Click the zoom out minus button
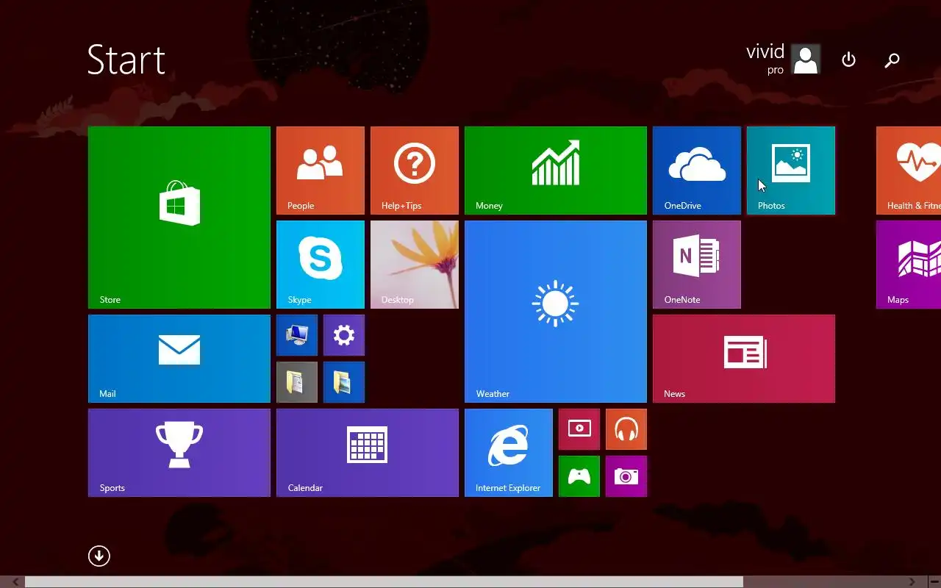 [x=934, y=582]
